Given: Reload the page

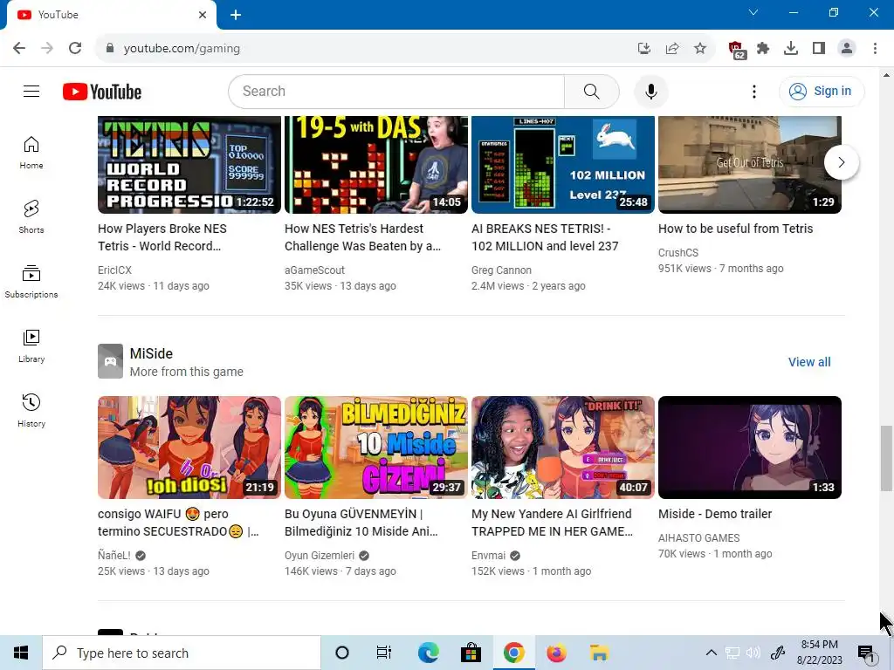Looking at the screenshot, I should tap(75, 48).
